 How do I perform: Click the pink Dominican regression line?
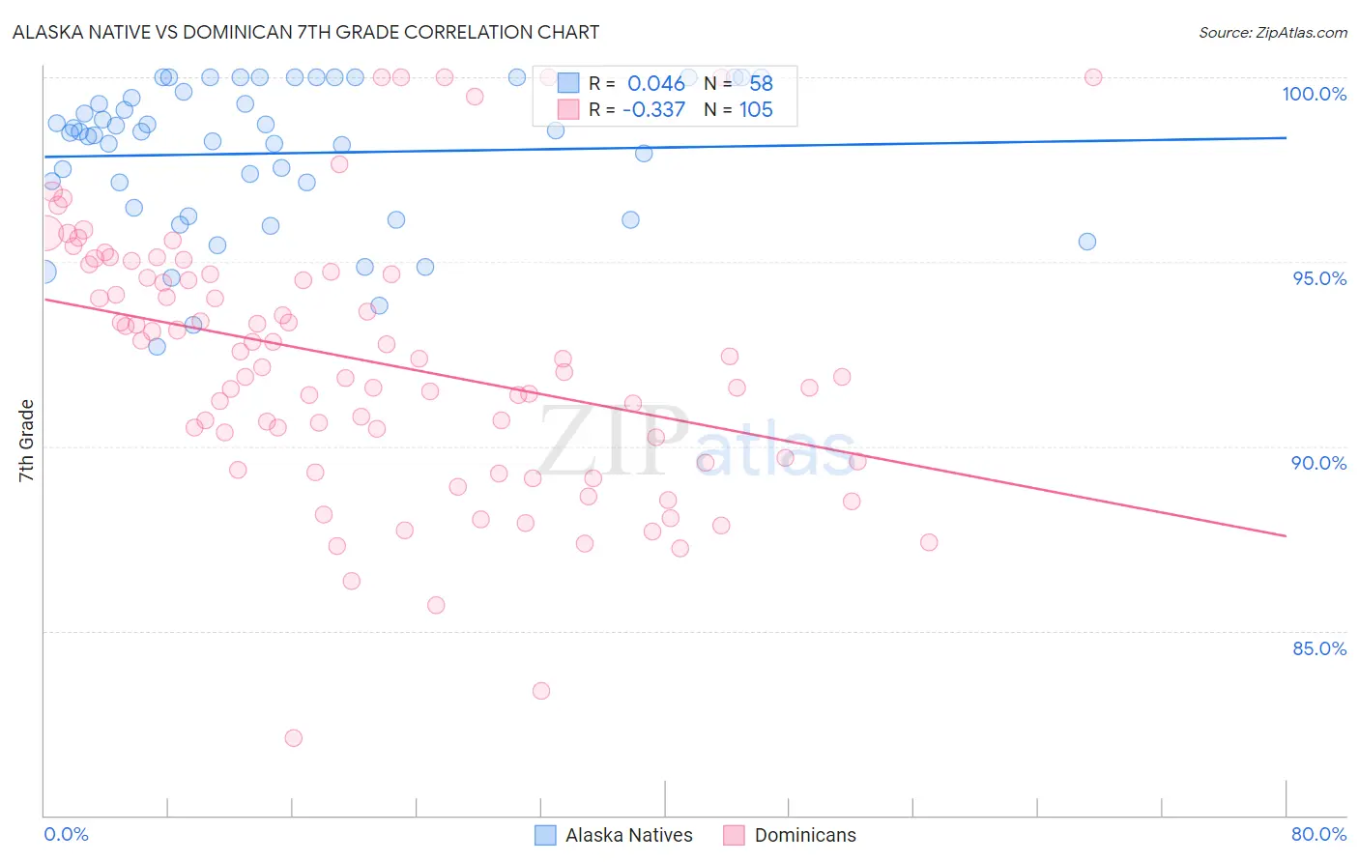665,417
